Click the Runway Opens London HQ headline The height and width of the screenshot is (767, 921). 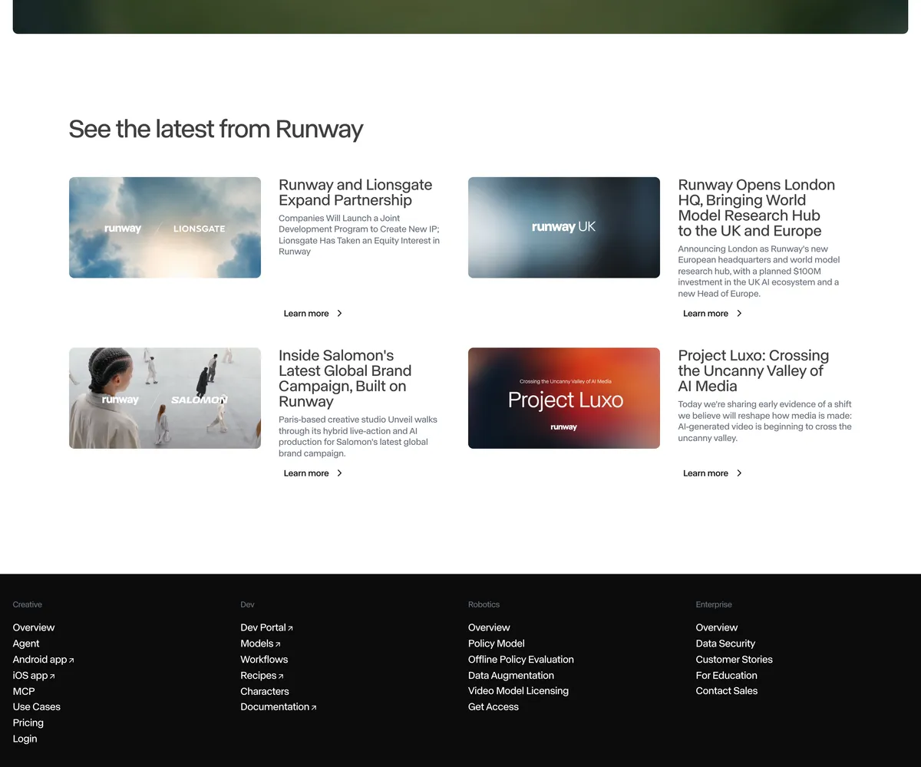tap(757, 208)
